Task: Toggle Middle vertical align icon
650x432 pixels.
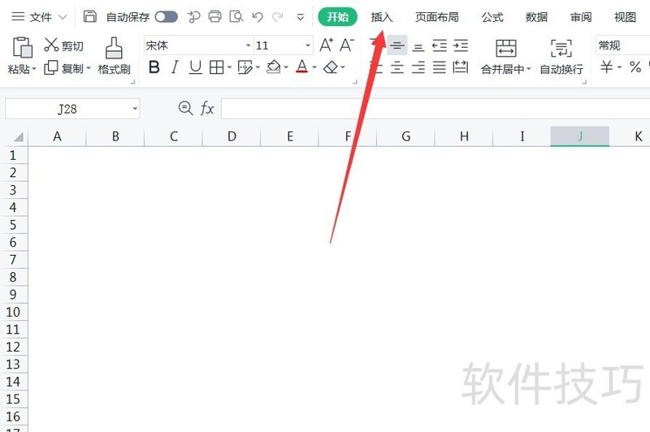Action: pyautogui.click(x=397, y=45)
